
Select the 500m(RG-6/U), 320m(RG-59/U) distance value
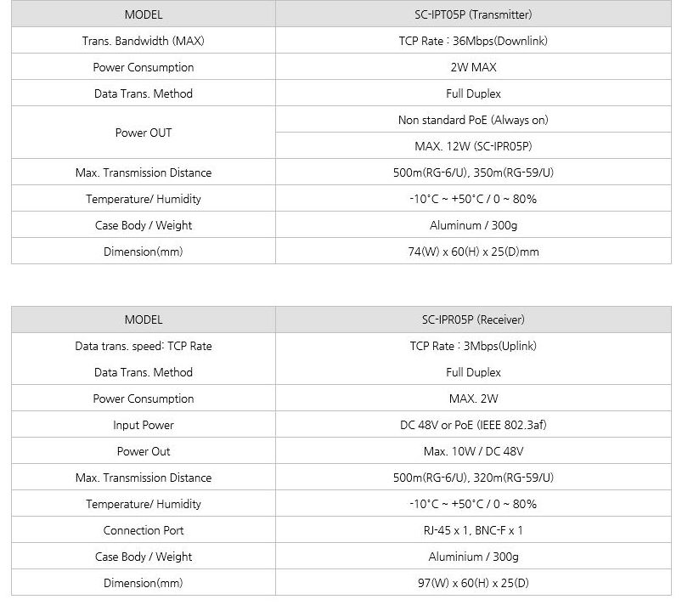tap(472, 478)
